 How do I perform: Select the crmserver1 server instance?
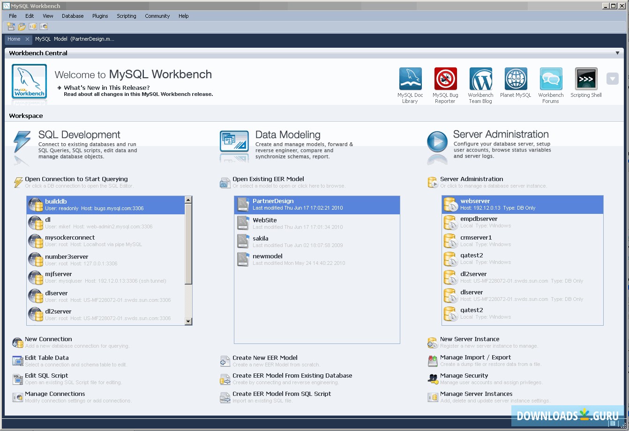pos(523,241)
